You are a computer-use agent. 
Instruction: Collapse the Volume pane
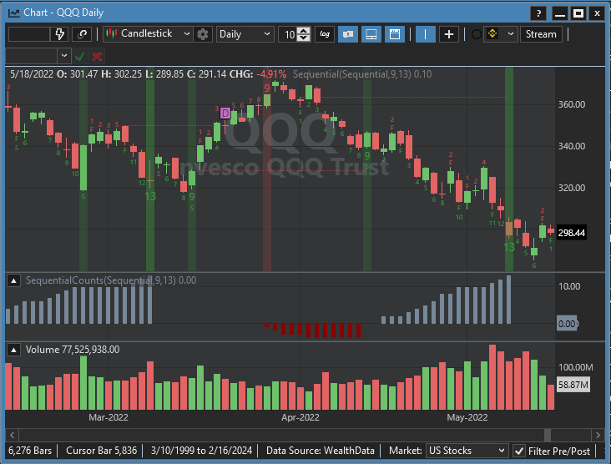click(x=13, y=350)
